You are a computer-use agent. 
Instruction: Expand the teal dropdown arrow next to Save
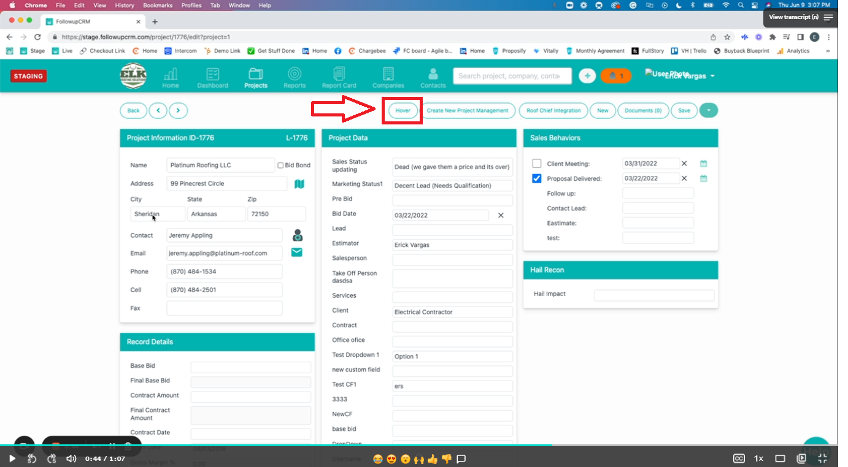(709, 110)
